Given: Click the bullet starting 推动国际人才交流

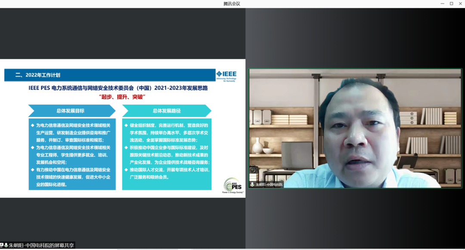Looking at the screenshot, I should [167, 173].
